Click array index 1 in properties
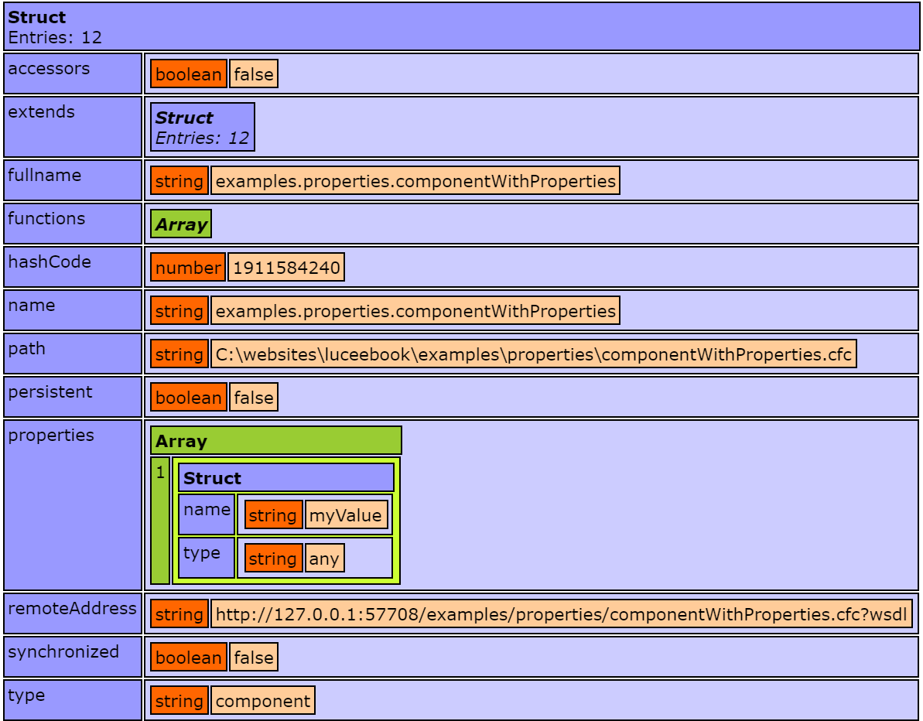 pyautogui.click(x=160, y=520)
